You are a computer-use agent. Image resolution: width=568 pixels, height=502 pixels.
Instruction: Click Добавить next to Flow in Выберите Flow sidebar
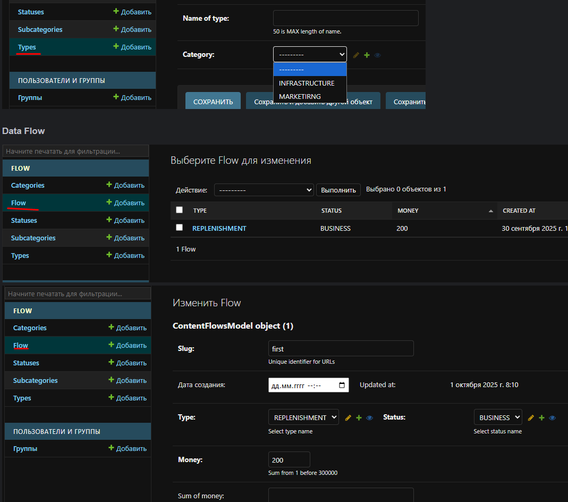(x=125, y=203)
